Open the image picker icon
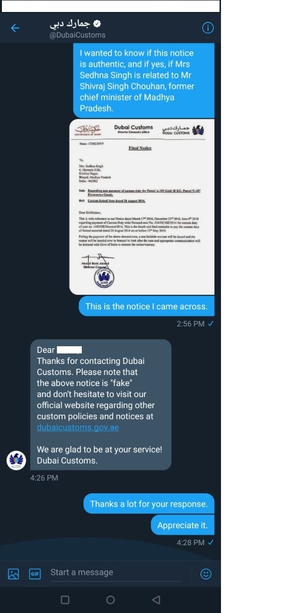The width and height of the screenshot is (287, 613). point(13,574)
